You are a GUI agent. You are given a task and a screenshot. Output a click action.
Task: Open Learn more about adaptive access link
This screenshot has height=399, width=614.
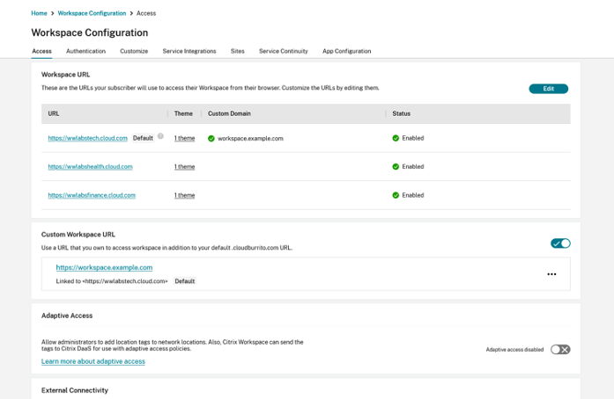(x=93, y=361)
